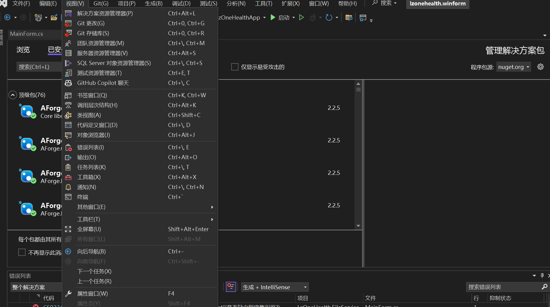Open 生成 + IntelliSense filter dropdown
550x307 pixels.
tap(275, 287)
